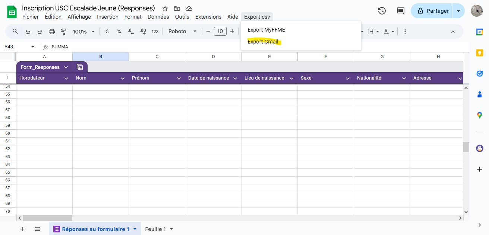
Task: Collapse the toolbar with the chevron
Action: pos(453,32)
